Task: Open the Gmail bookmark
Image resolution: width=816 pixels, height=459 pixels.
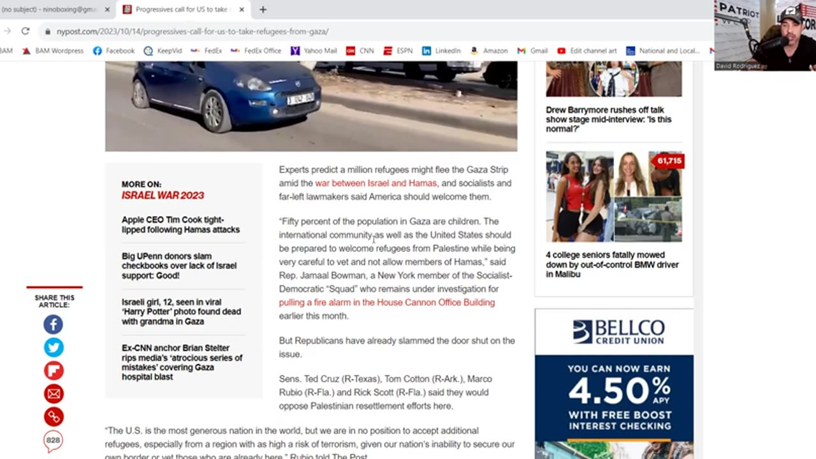Action: point(532,50)
